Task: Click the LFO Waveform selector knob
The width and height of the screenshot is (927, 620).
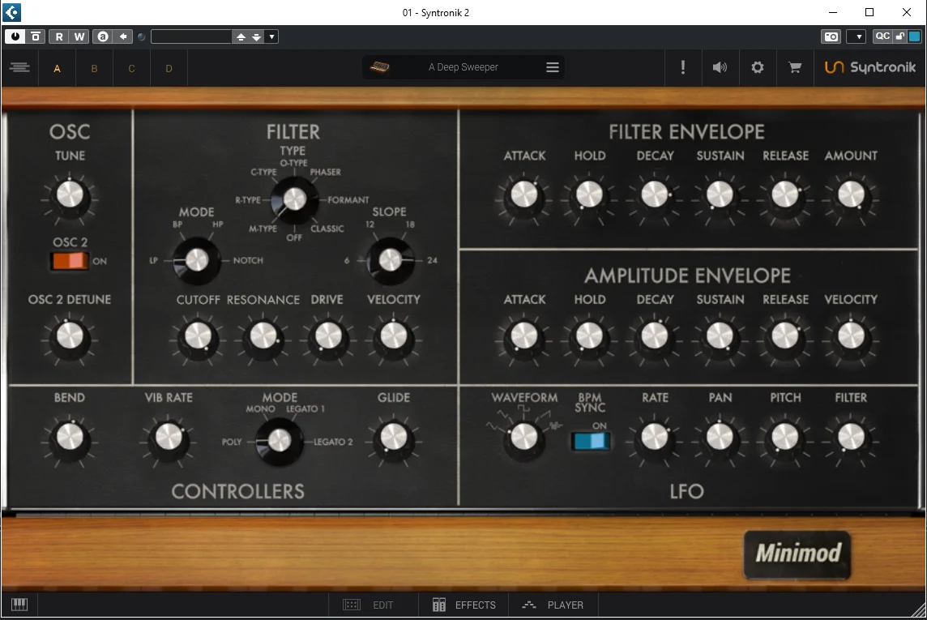Action: [523, 438]
